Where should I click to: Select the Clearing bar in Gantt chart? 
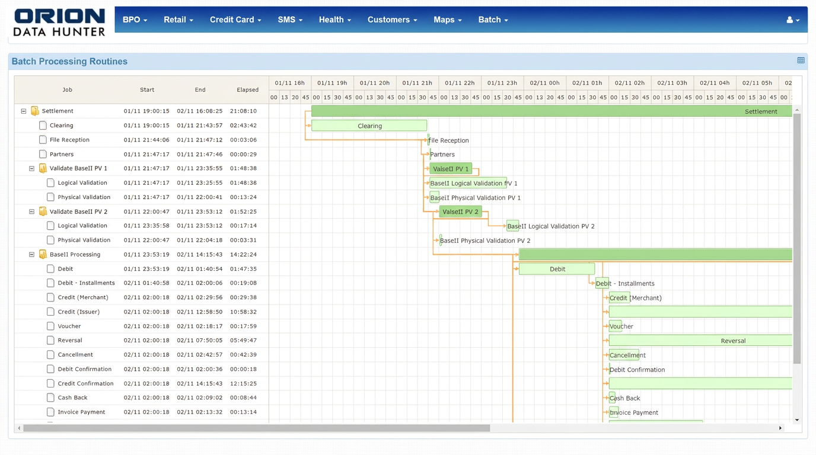[x=369, y=126]
